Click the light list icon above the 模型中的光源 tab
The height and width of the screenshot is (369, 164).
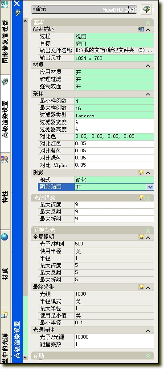pyautogui.click(x=4, y=314)
